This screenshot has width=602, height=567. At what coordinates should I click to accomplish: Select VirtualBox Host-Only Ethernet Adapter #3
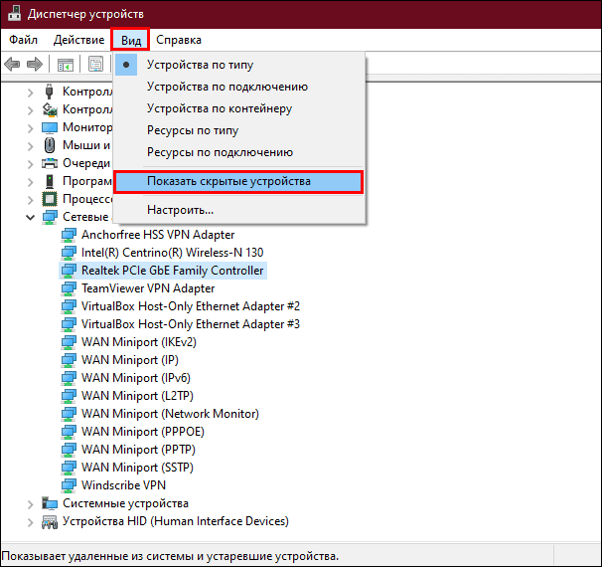(191, 324)
